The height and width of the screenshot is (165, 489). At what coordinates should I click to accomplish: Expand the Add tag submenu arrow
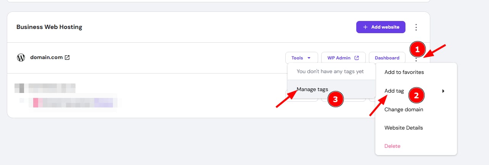coord(443,91)
